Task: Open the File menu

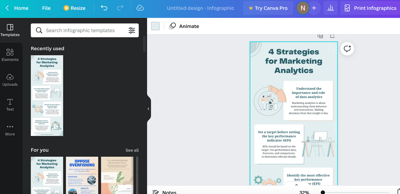Action: pos(46,8)
